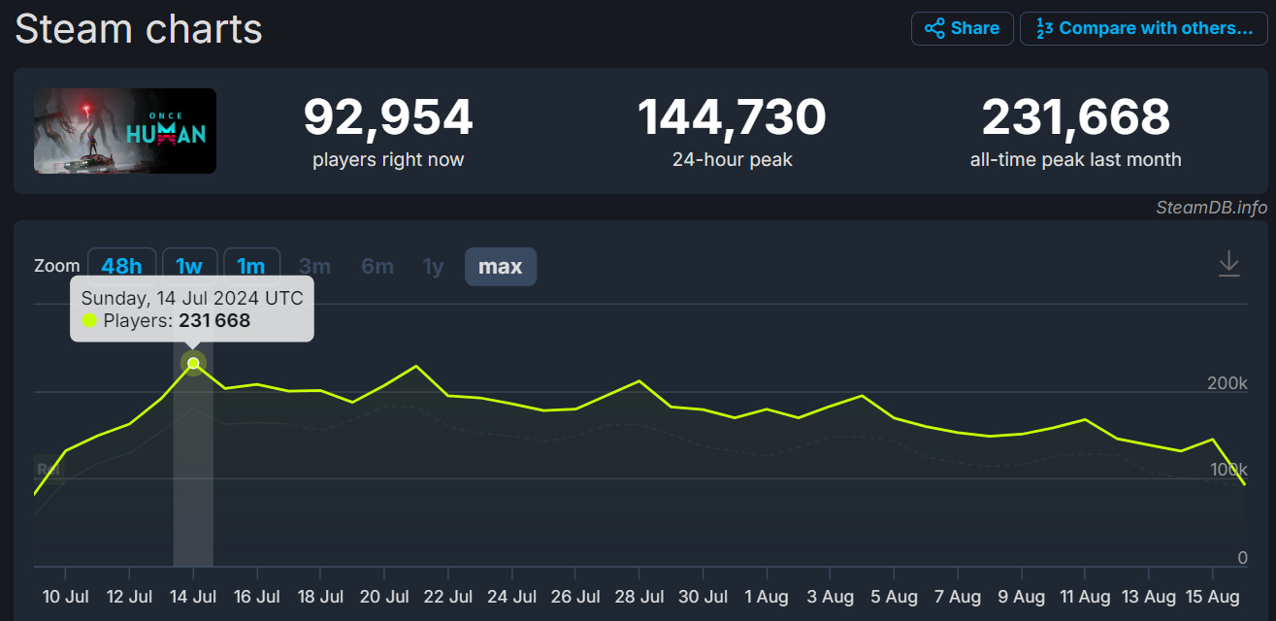Screen dimensions: 1276x621
Task: Set zoom range to 1w
Action: click(189, 266)
